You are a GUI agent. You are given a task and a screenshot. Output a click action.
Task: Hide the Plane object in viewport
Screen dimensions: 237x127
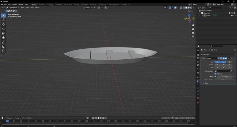click(232, 16)
